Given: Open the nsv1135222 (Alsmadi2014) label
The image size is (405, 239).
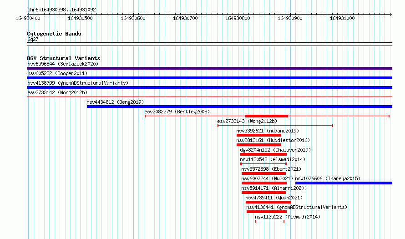Looking at the screenshot, I should (288, 217).
